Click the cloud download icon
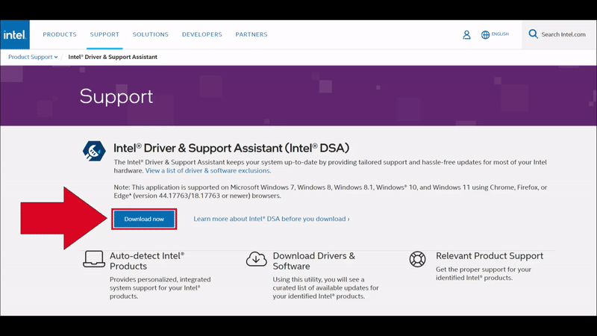597x336 pixels. [256, 259]
